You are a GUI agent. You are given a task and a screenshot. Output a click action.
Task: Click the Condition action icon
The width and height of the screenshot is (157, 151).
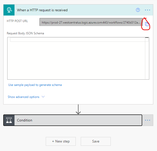click(x=9, y=120)
